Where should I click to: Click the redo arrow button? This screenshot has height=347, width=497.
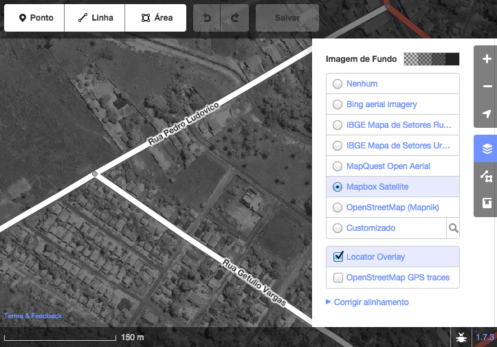[234, 18]
